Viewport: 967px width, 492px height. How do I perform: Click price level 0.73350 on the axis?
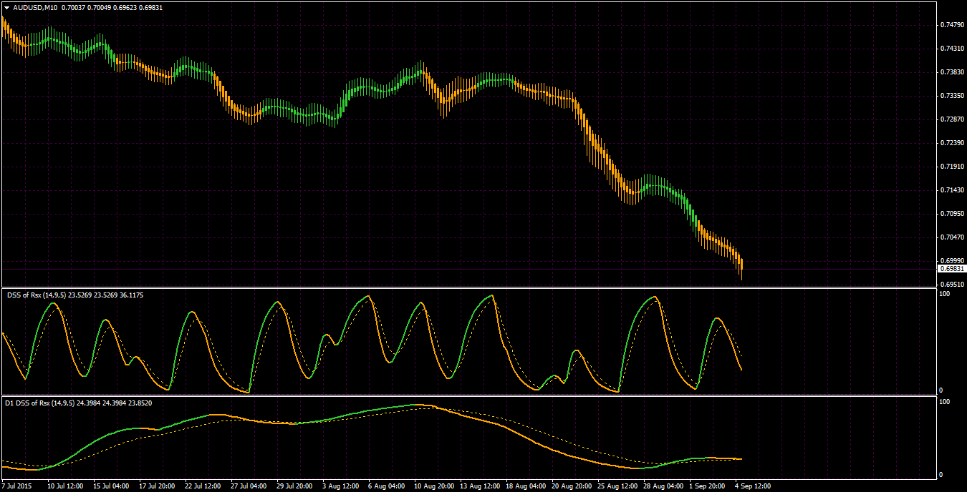pyautogui.click(x=951, y=96)
